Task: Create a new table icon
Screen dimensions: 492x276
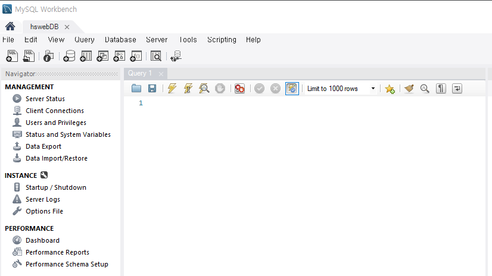Action: (x=86, y=56)
